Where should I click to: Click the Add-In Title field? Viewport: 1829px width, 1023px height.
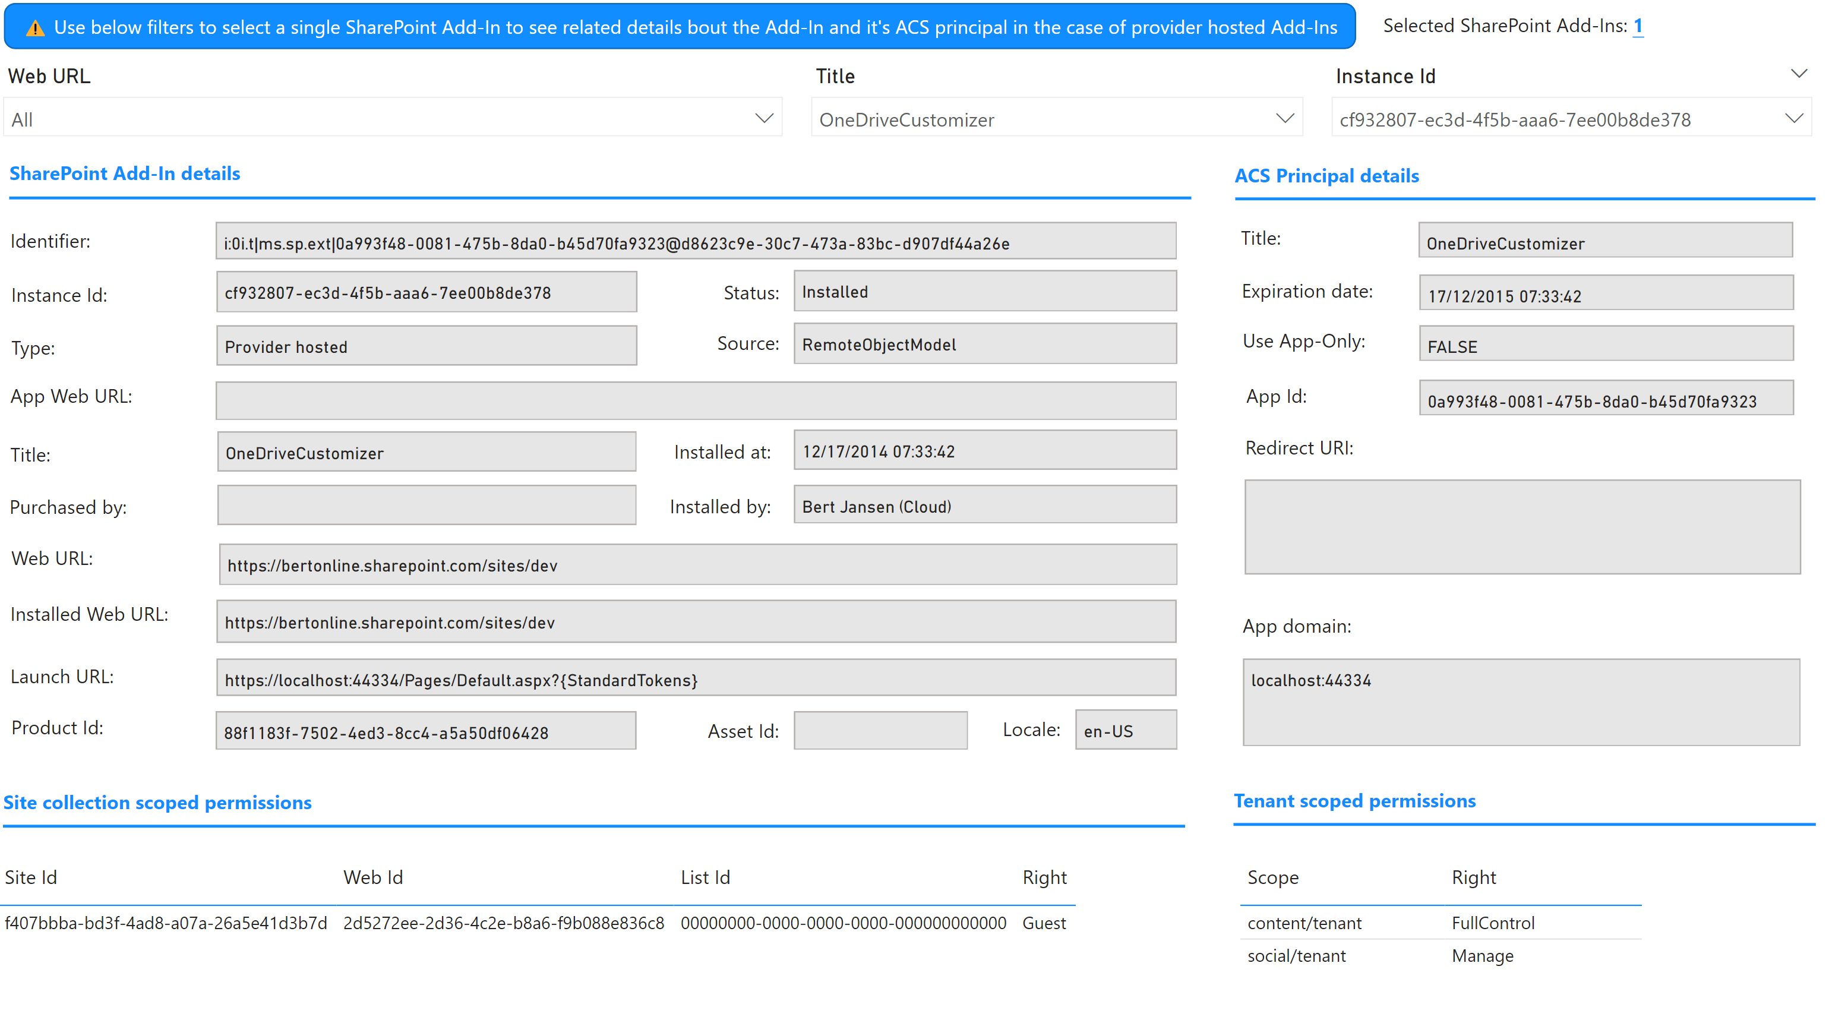427,452
